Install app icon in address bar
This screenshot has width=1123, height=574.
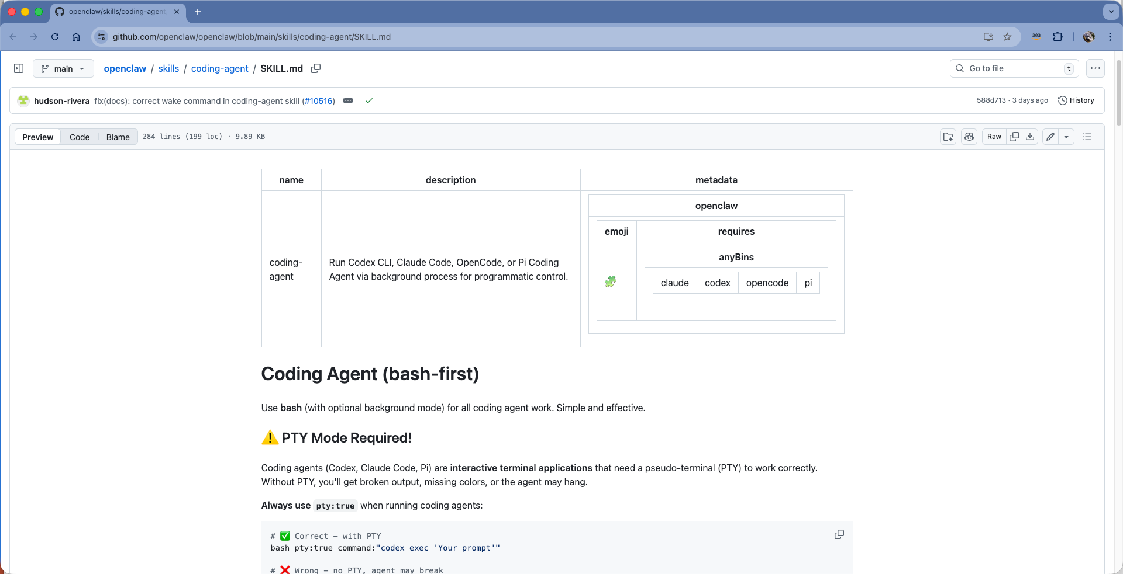pyautogui.click(x=988, y=37)
